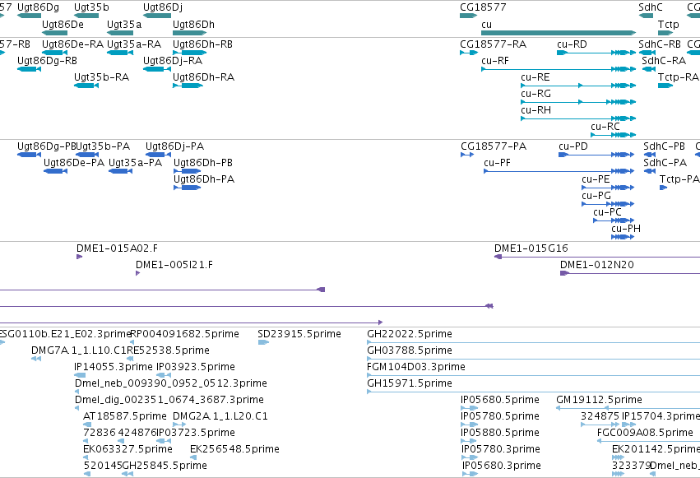700x478 pixels.
Task: Click the FGC009A08.5prime EST
Action: click(648, 441)
